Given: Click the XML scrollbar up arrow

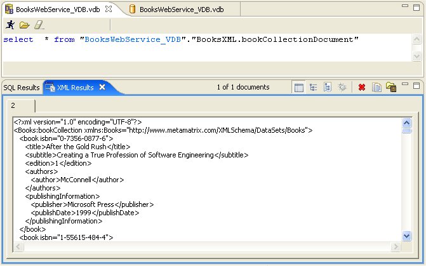Looking at the screenshot, I should 406,123.
